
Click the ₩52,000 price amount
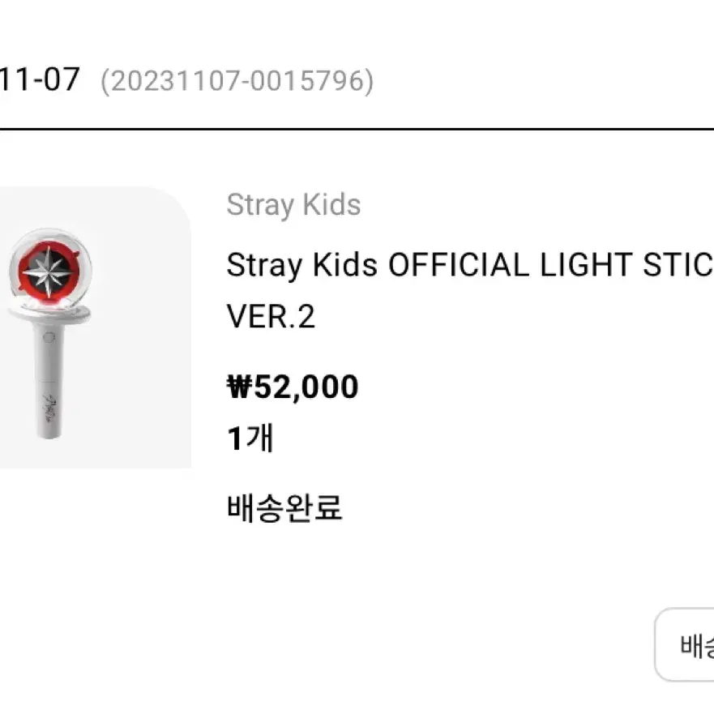[293, 387]
